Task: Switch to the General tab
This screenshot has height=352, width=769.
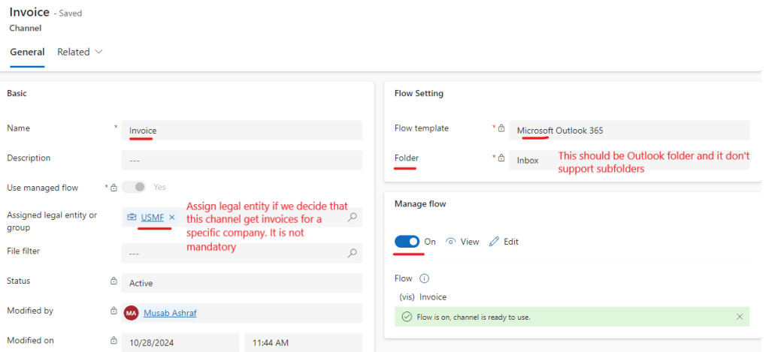Action: (27, 53)
